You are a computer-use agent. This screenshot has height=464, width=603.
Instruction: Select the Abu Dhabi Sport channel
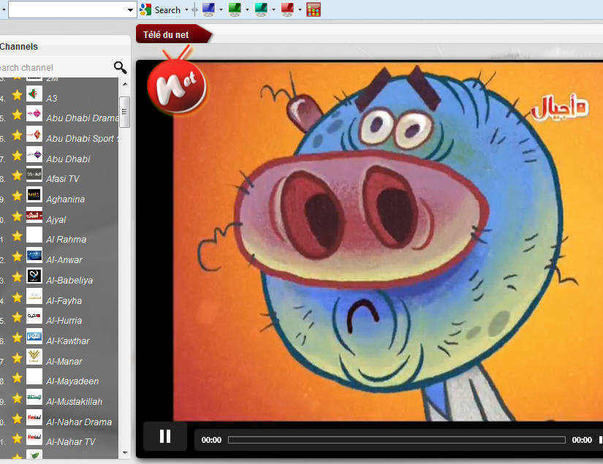(x=82, y=138)
